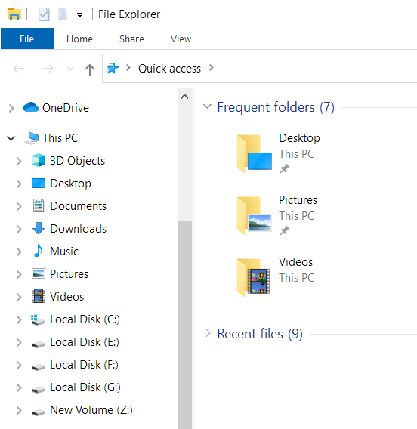The height and width of the screenshot is (429, 417).
Task: Select Downloads in the navigation pane
Action: (79, 229)
